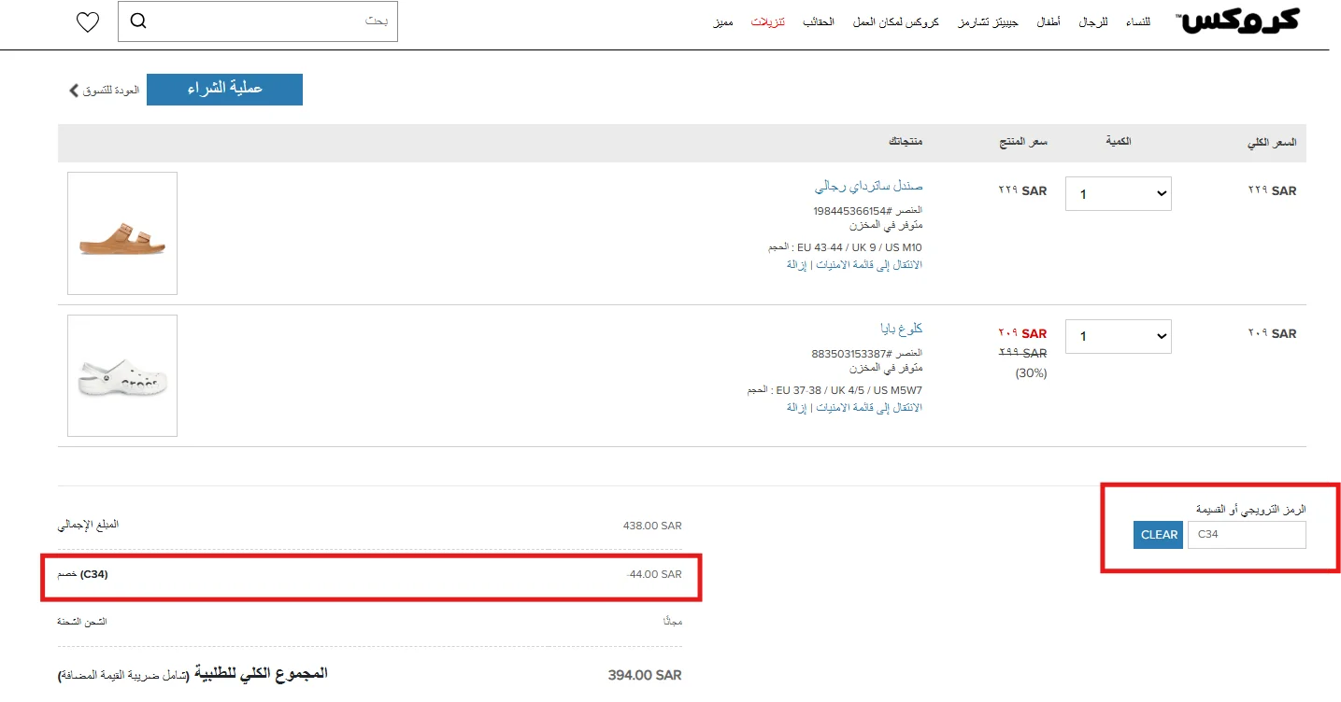Screen dimensions: 1341x702
Task: Move صندل ساترداي رجالي to wishlist
Action: tap(870, 265)
